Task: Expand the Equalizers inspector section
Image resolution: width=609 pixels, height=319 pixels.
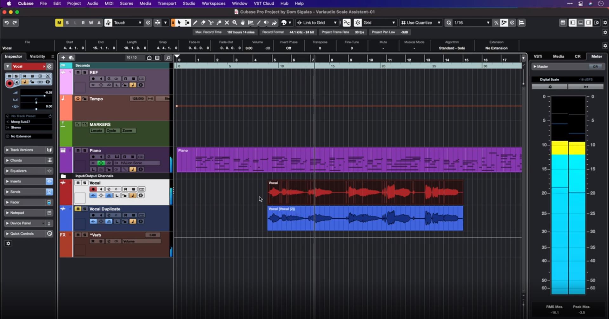Action: pyautogui.click(x=18, y=171)
